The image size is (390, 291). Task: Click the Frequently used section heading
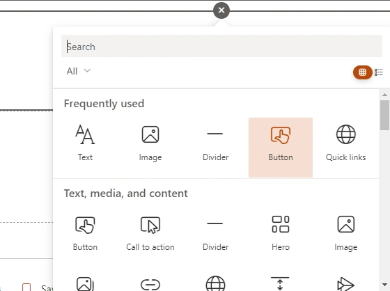click(104, 104)
